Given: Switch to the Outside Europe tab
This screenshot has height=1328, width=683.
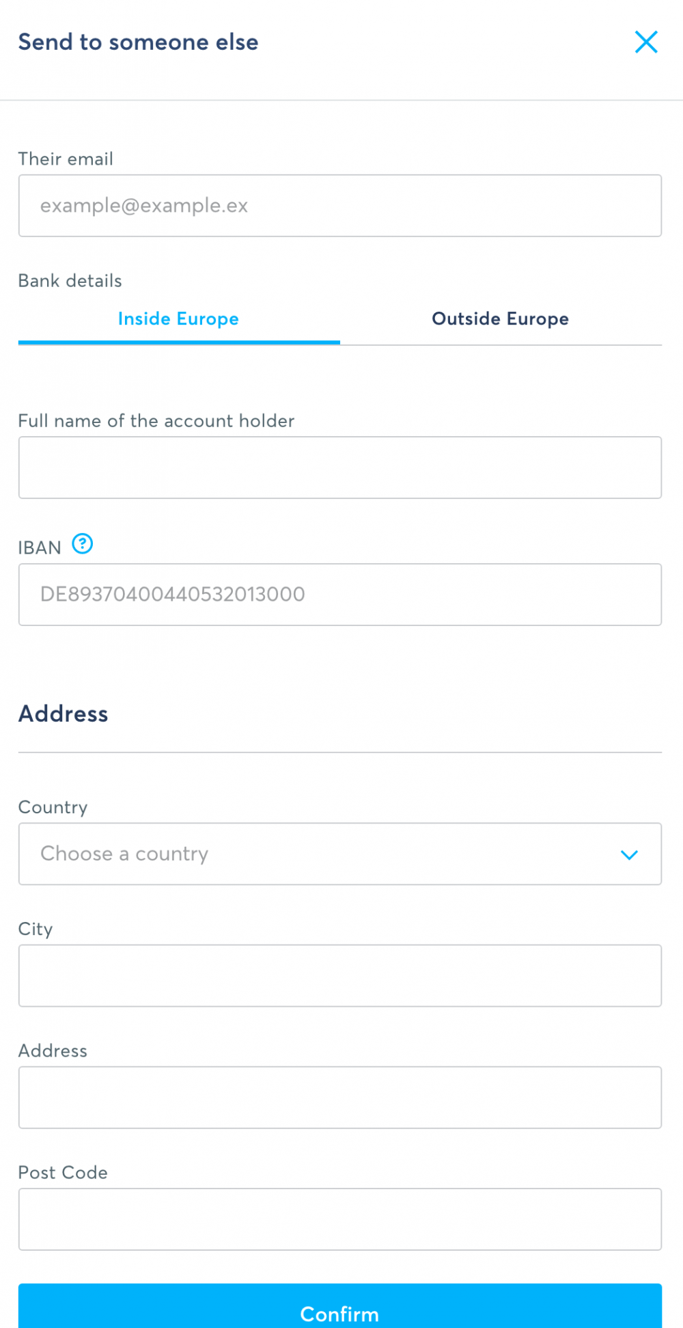Looking at the screenshot, I should point(500,319).
